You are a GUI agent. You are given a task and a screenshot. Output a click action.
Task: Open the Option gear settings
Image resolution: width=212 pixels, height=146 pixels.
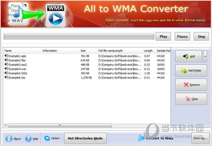coord(52,138)
